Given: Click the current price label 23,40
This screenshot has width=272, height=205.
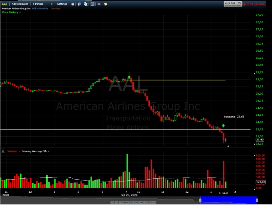Looking at the screenshot, I should click(x=260, y=140).
